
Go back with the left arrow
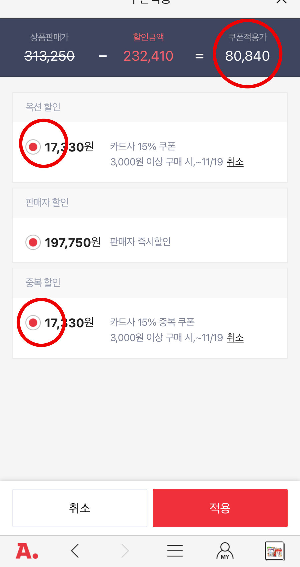point(75,551)
